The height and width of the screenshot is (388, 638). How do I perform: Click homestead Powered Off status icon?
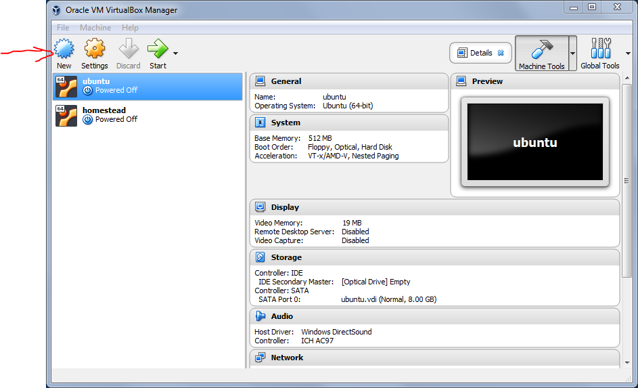pyautogui.click(x=87, y=120)
